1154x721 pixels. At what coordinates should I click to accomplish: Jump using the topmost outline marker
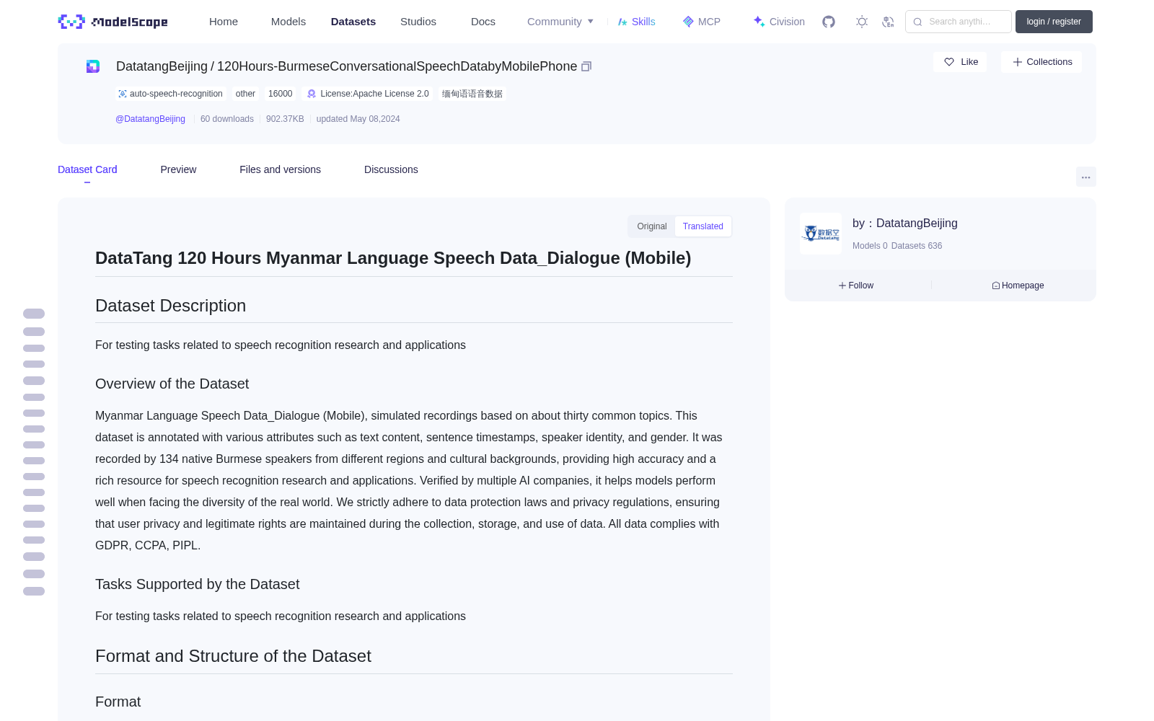coord(34,314)
